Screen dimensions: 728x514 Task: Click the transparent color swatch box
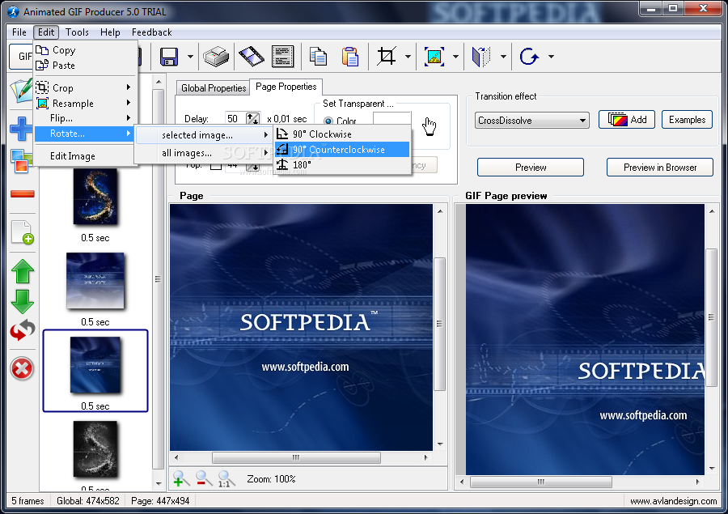(392, 118)
